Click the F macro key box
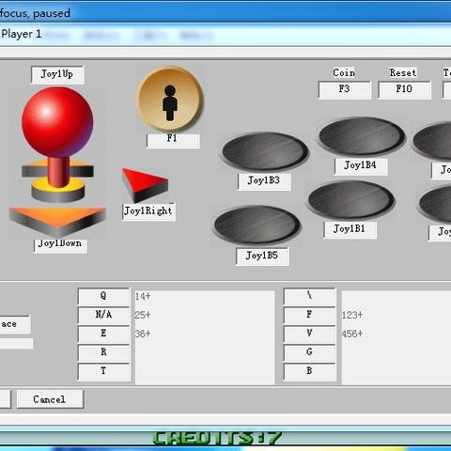The image size is (451, 451). tap(309, 315)
